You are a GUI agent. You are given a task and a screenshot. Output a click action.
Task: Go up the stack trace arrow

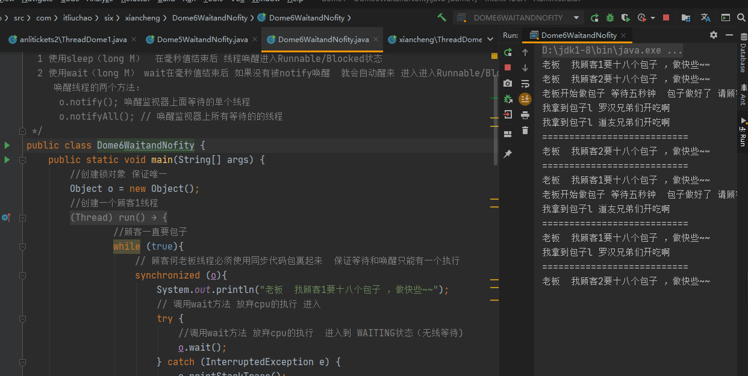pyautogui.click(x=525, y=52)
